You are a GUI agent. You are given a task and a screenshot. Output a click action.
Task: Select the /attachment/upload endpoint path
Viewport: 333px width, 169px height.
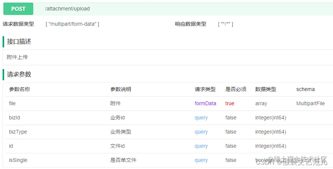coord(67,9)
